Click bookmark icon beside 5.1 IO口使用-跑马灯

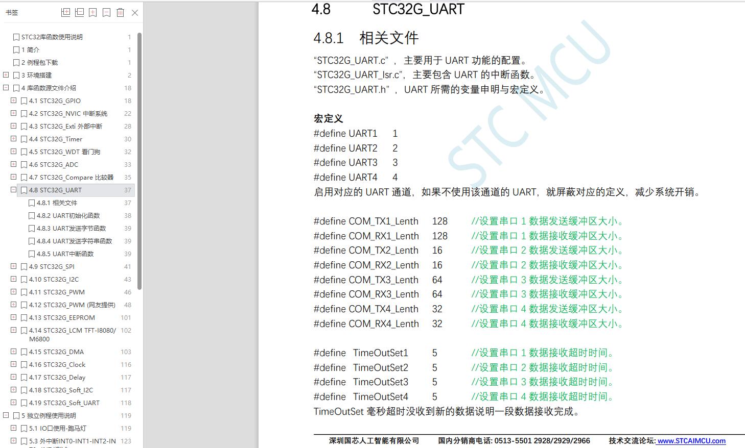[x=24, y=429]
